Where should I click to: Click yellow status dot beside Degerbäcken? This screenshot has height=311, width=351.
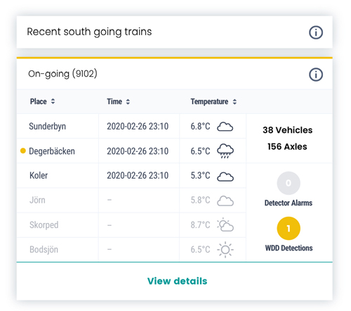point(23,151)
